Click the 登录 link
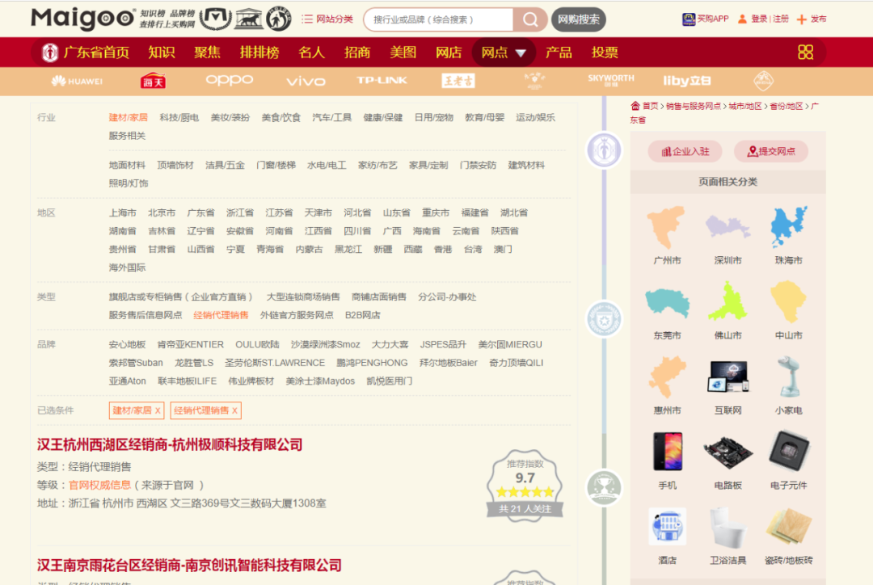873x585 pixels. [x=759, y=19]
